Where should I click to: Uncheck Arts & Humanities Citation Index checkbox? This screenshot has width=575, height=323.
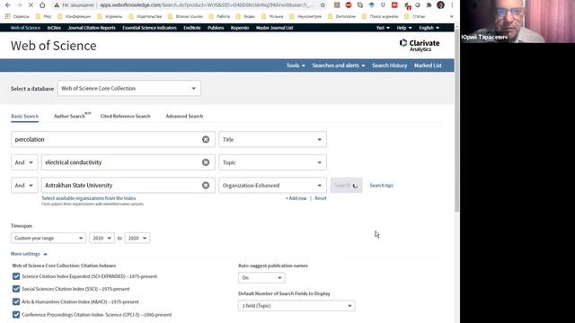[x=16, y=301]
